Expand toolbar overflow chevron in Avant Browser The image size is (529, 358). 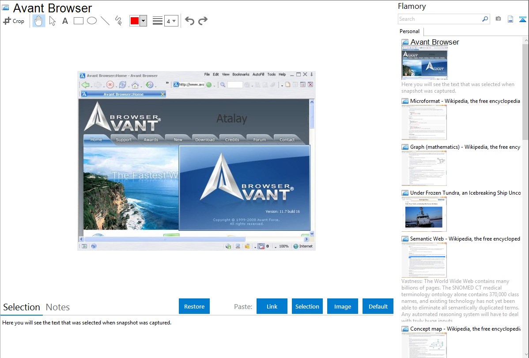pyautogui.click(x=167, y=83)
